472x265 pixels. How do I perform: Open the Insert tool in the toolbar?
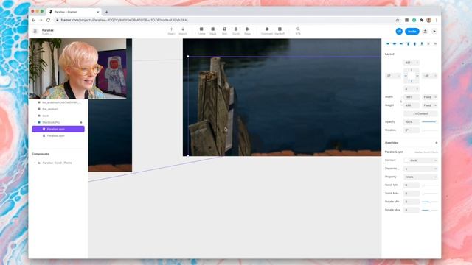(x=171, y=31)
